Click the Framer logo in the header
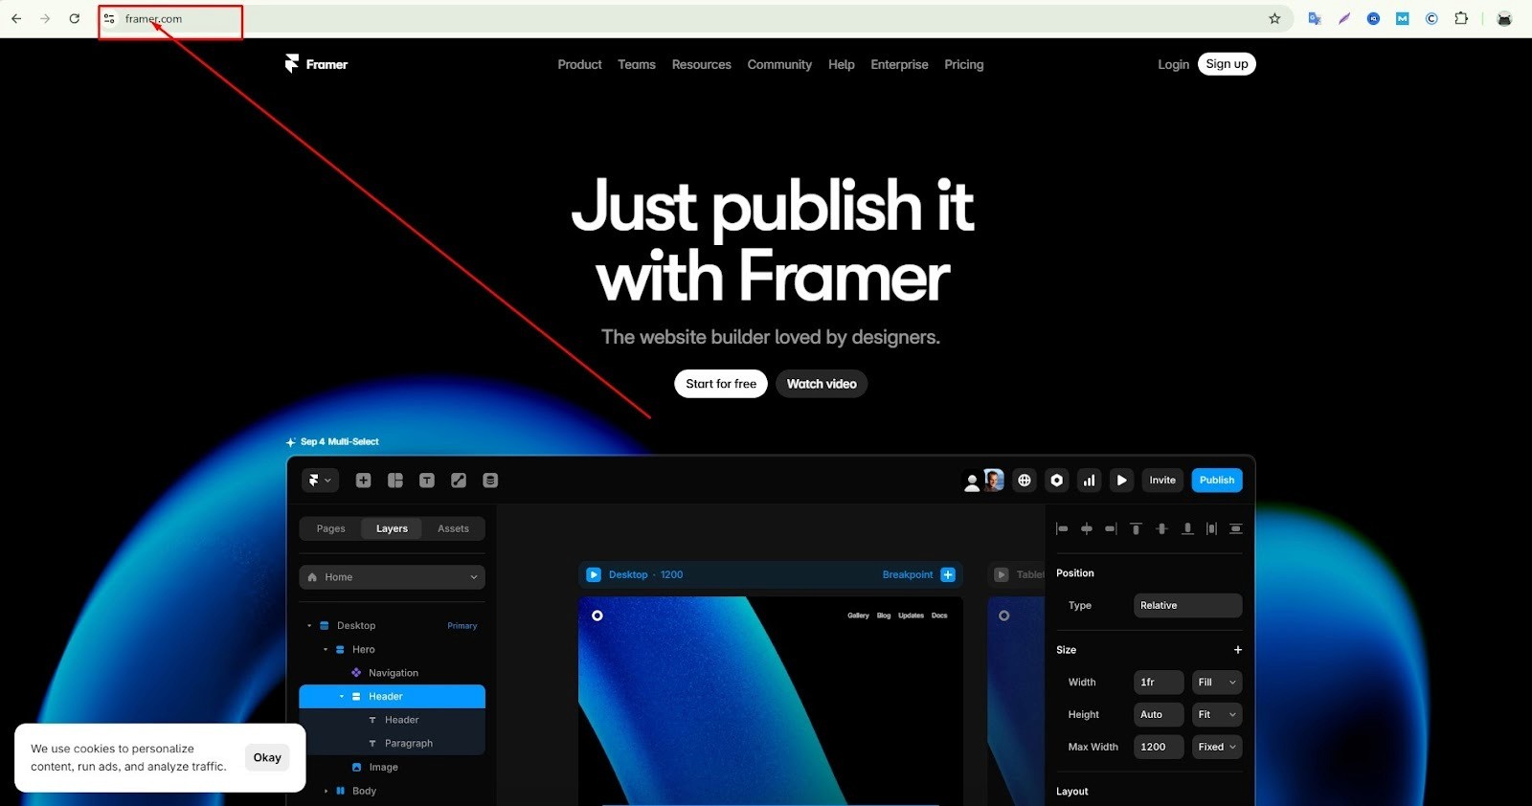The height and width of the screenshot is (806, 1532). [316, 64]
